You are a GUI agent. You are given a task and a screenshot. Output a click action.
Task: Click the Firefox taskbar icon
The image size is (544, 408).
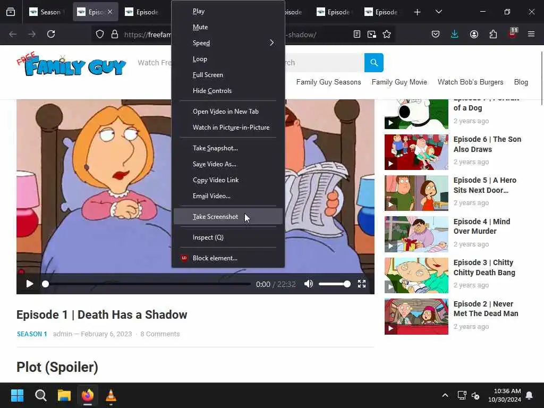[88, 395]
